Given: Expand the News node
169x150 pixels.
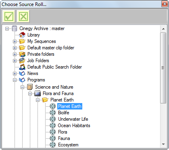Looking at the screenshot, I should [15, 73].
